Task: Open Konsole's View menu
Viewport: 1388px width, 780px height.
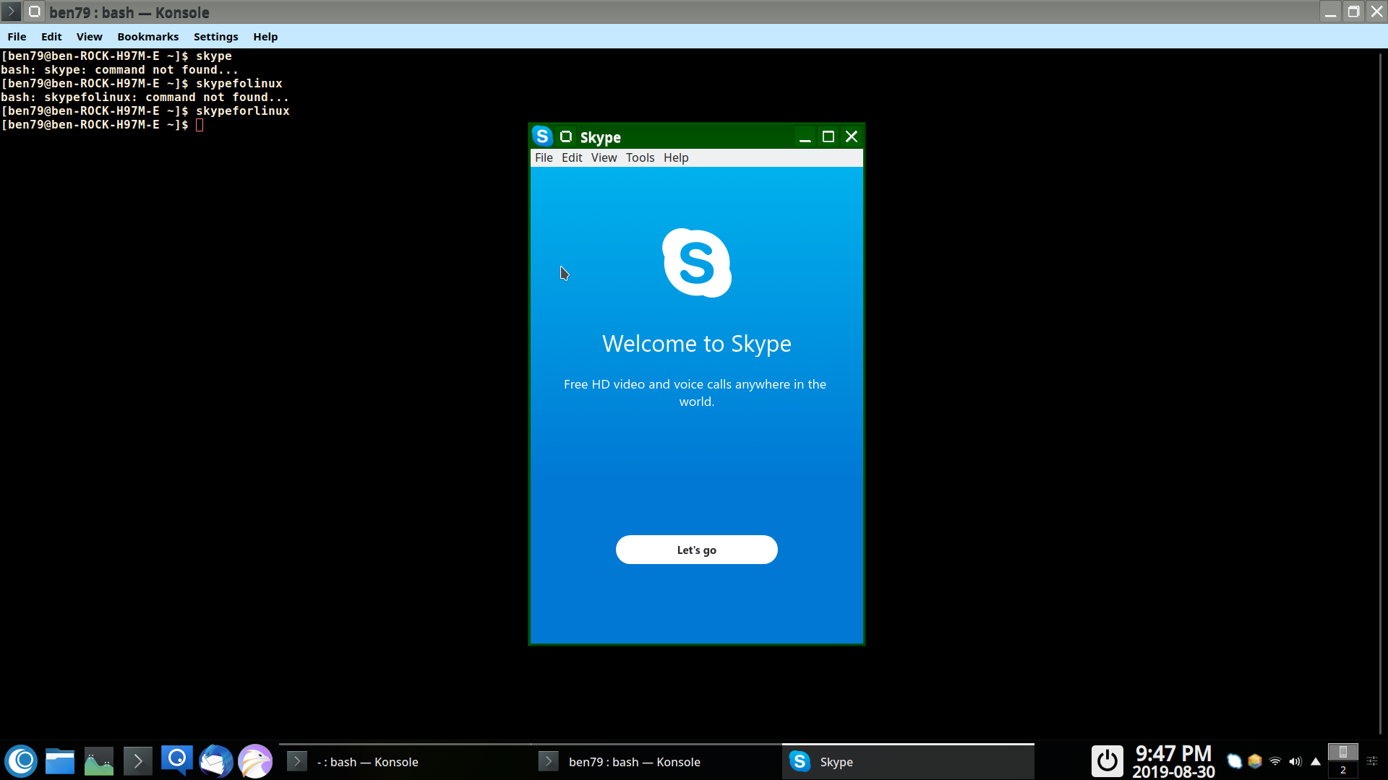Action: [90, 37]
